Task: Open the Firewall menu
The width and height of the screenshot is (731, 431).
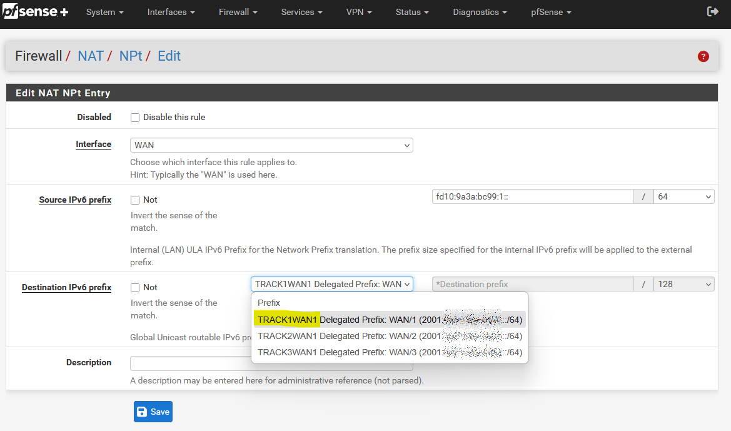Action: point(238,13)
